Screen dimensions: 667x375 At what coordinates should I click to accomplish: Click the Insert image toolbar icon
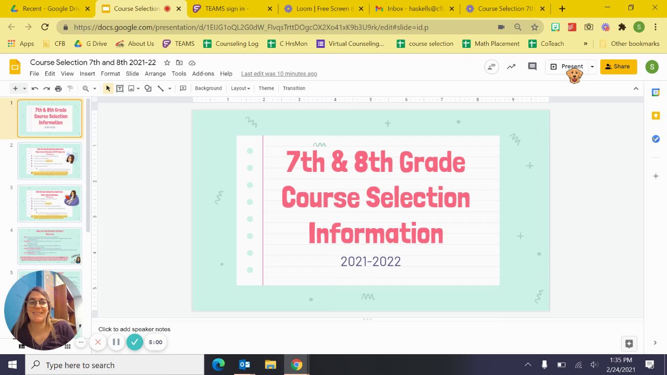pyautogui.click(x=131, y=89)
